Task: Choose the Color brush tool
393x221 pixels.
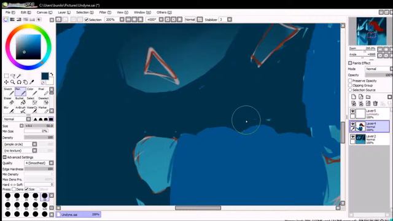Action: [32, 91]
